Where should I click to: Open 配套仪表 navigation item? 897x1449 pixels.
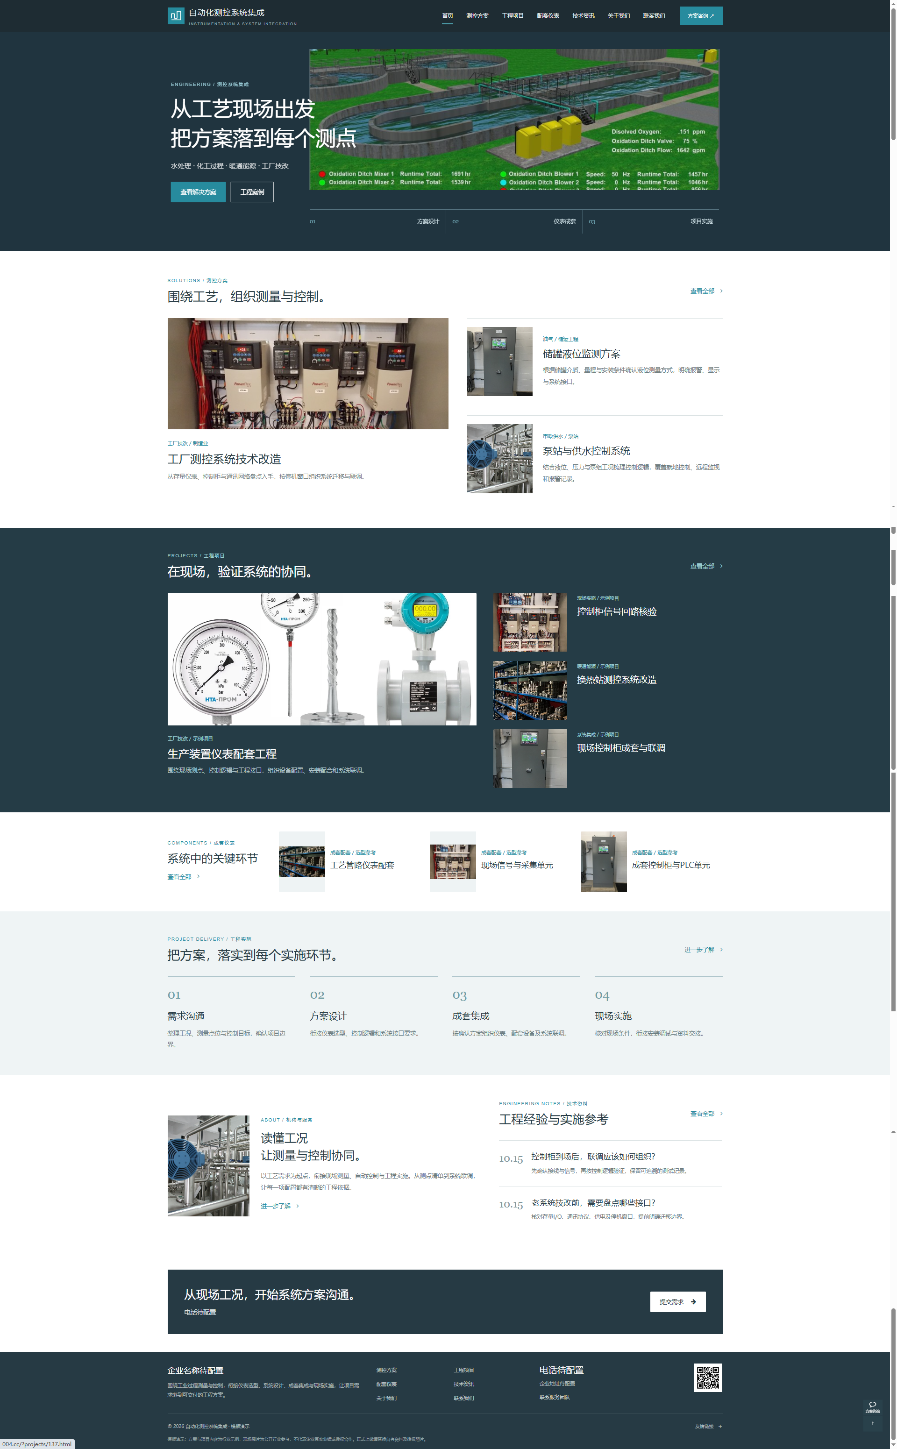tap(548, 16)
